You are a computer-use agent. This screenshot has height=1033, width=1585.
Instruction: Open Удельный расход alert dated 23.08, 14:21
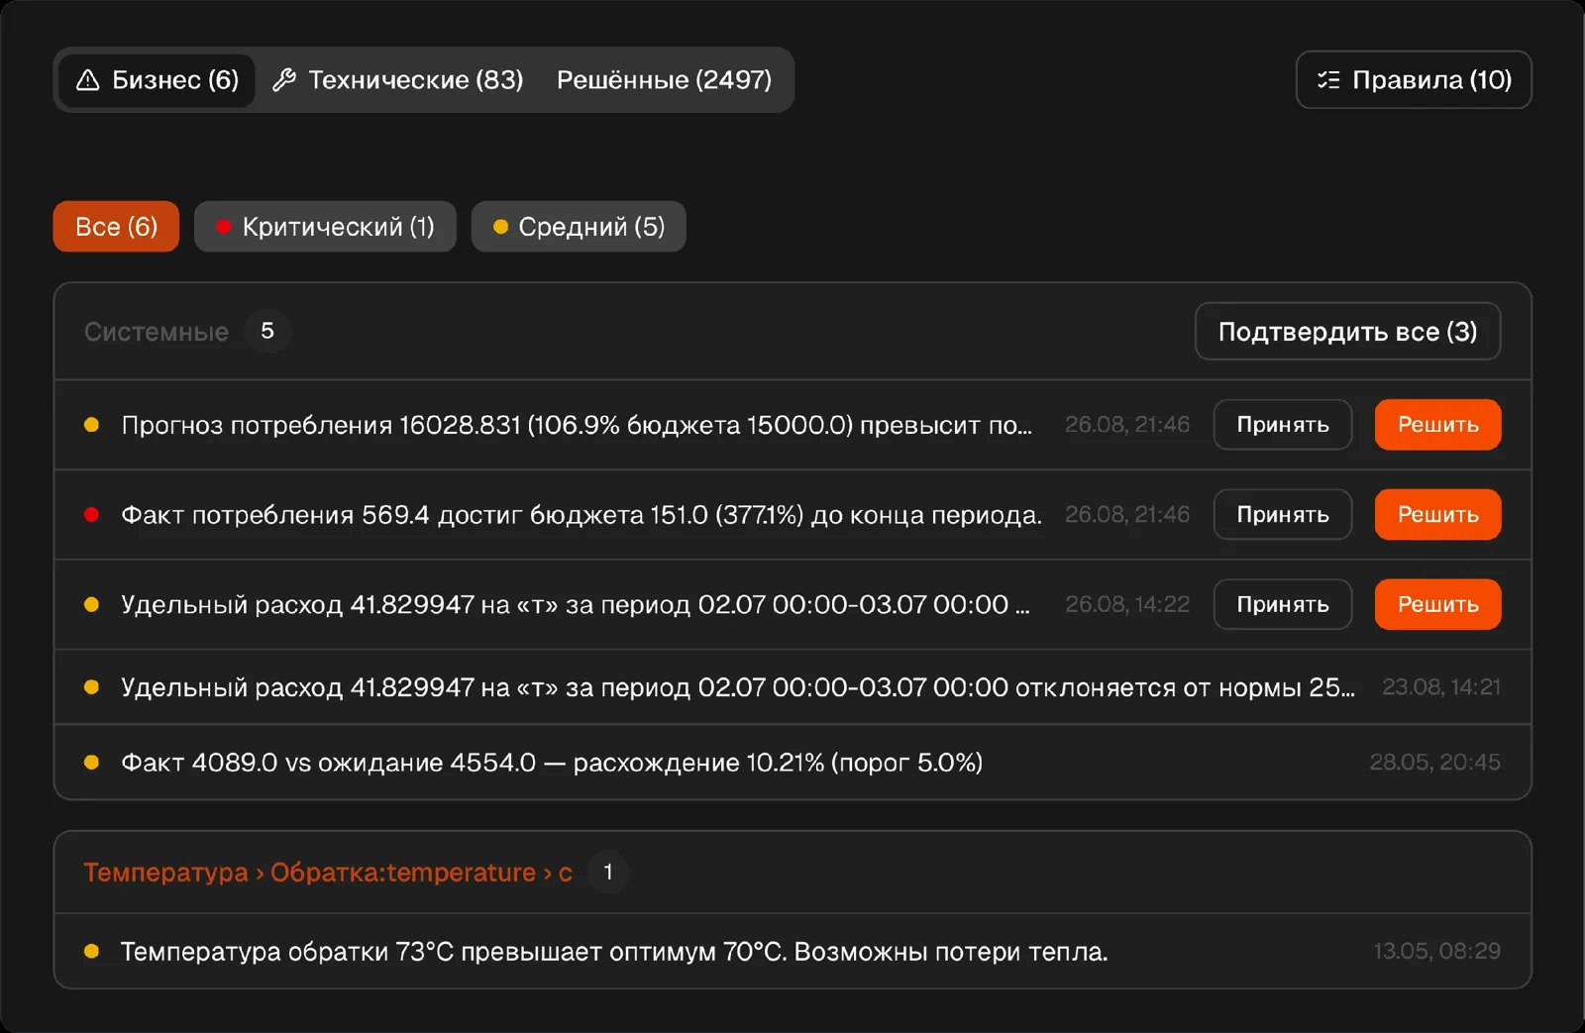[x=792, y=687]
